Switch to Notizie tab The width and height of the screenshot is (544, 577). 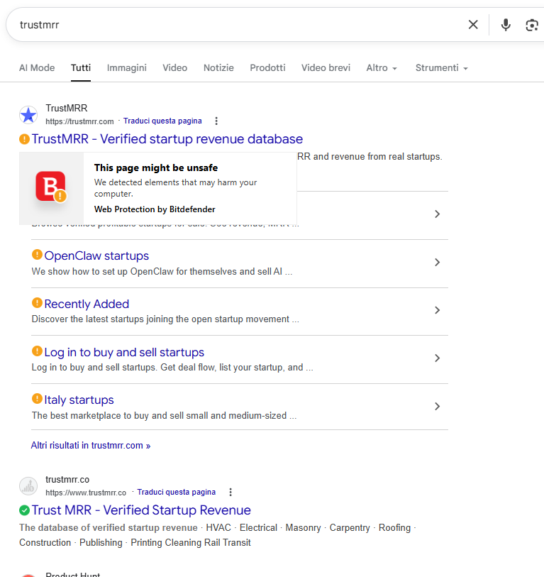coord(218,67)
